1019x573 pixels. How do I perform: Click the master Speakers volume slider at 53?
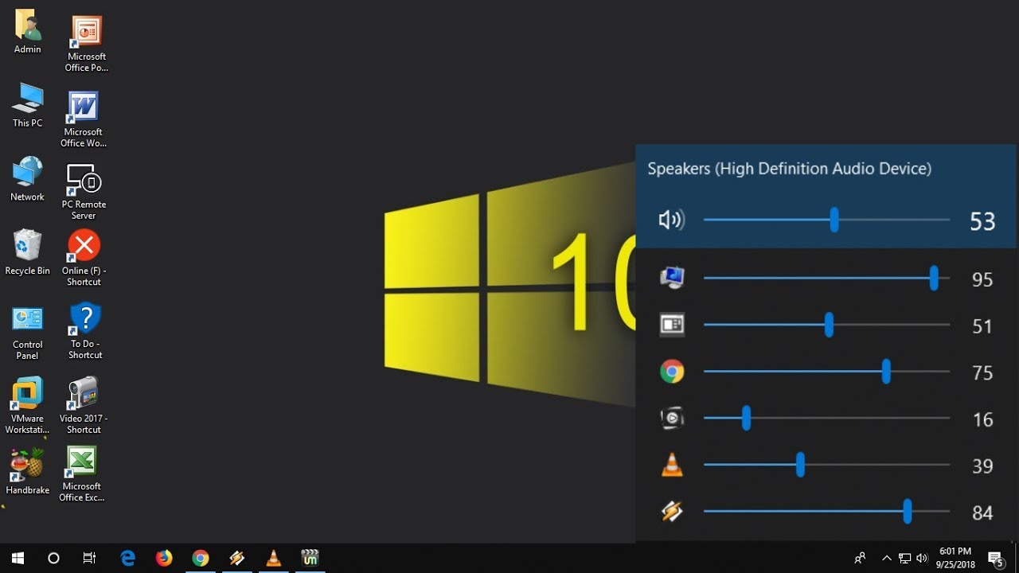tap(826, 220)
